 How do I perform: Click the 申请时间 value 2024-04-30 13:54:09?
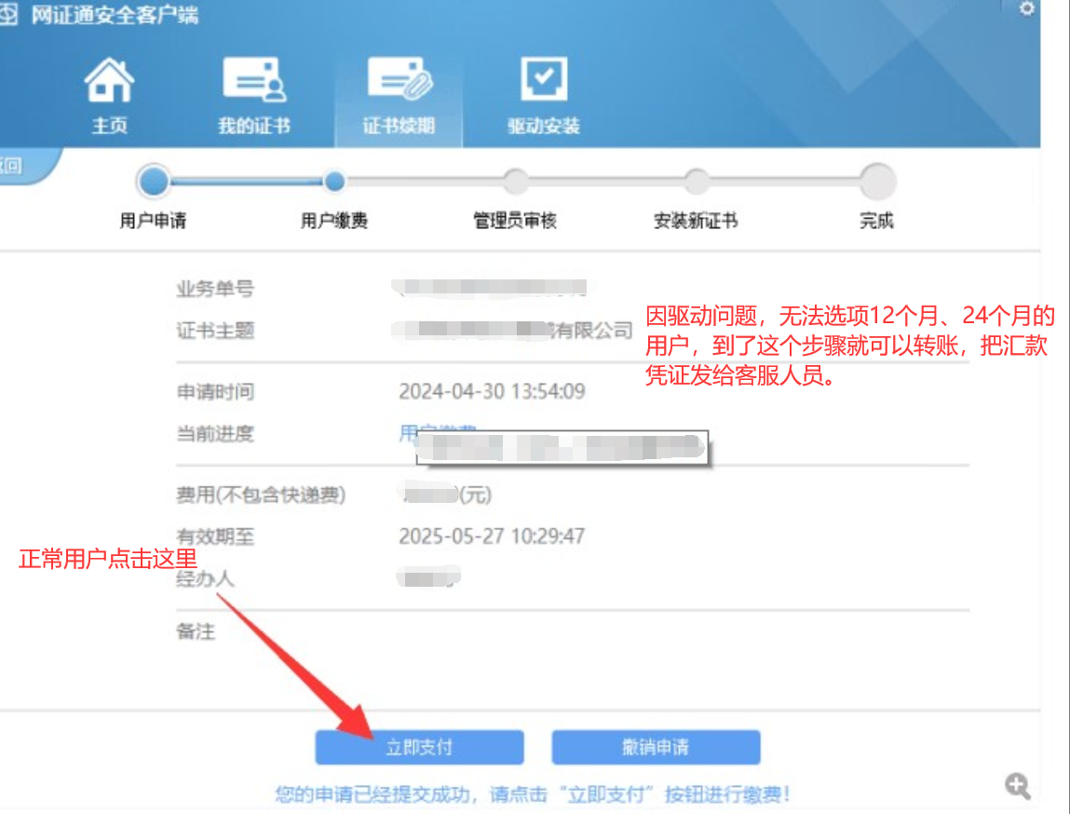492,391
